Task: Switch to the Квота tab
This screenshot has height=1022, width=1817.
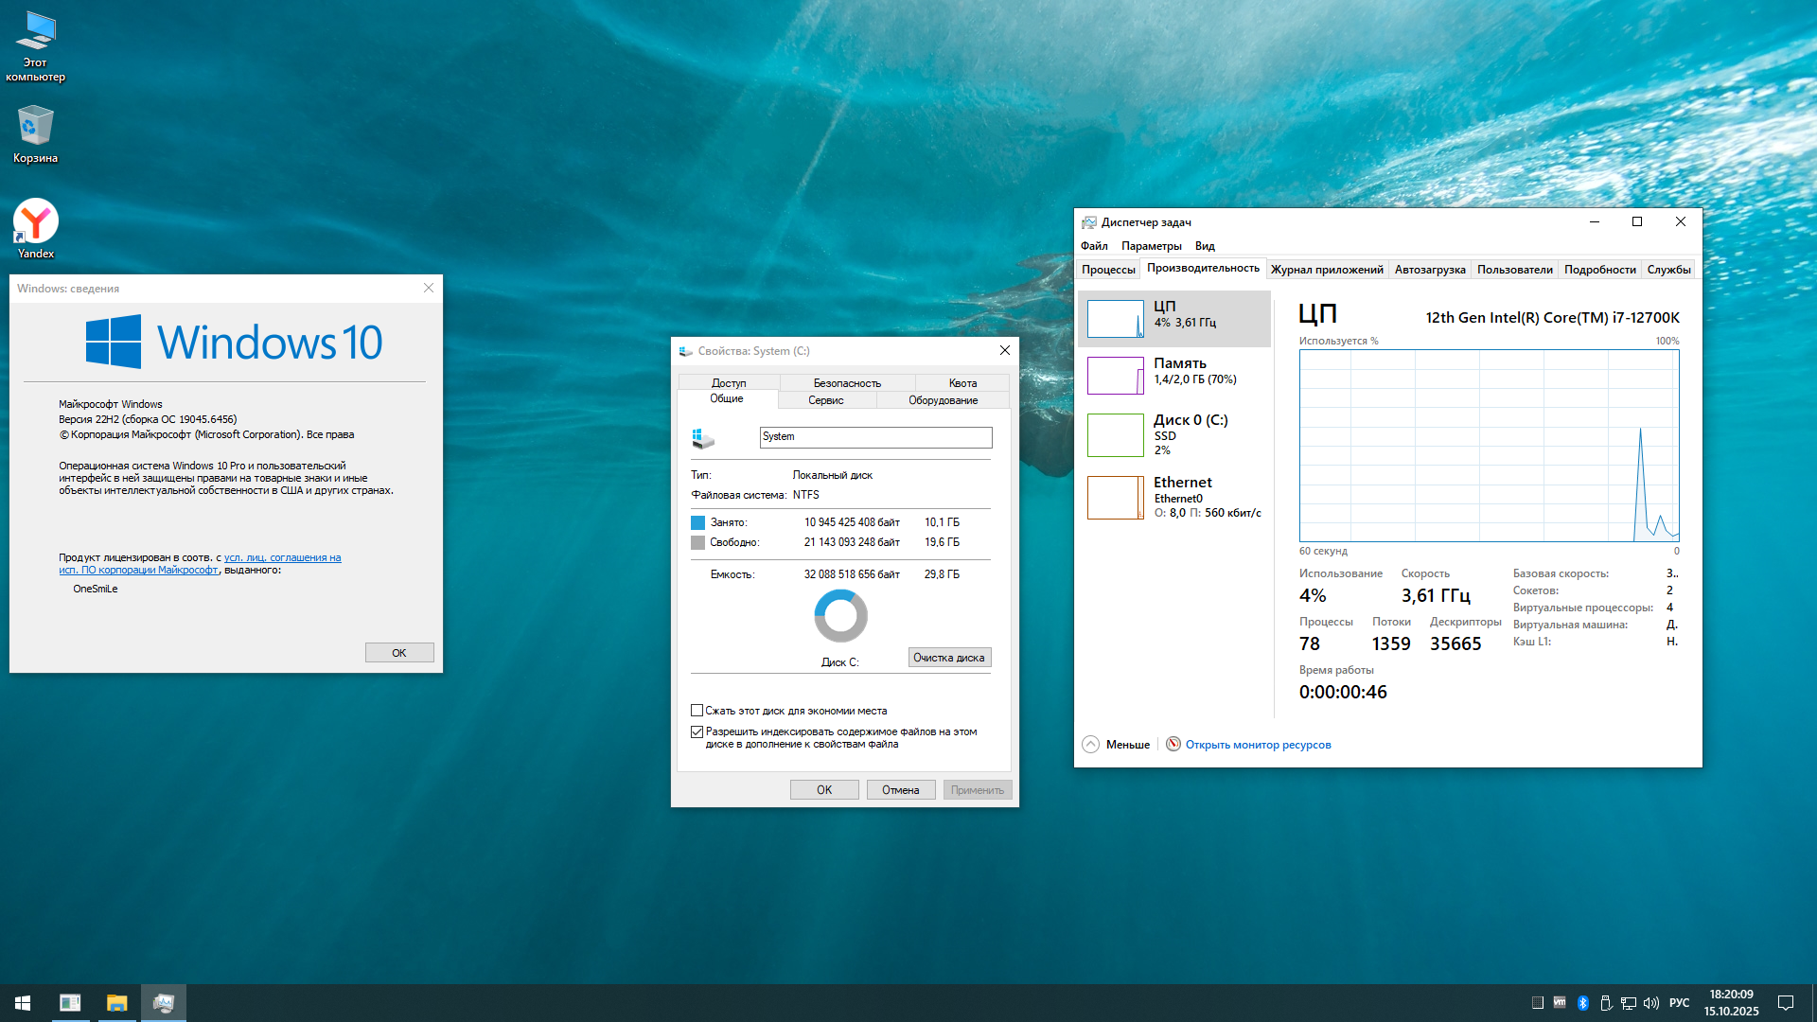Action: click(961, 382)
